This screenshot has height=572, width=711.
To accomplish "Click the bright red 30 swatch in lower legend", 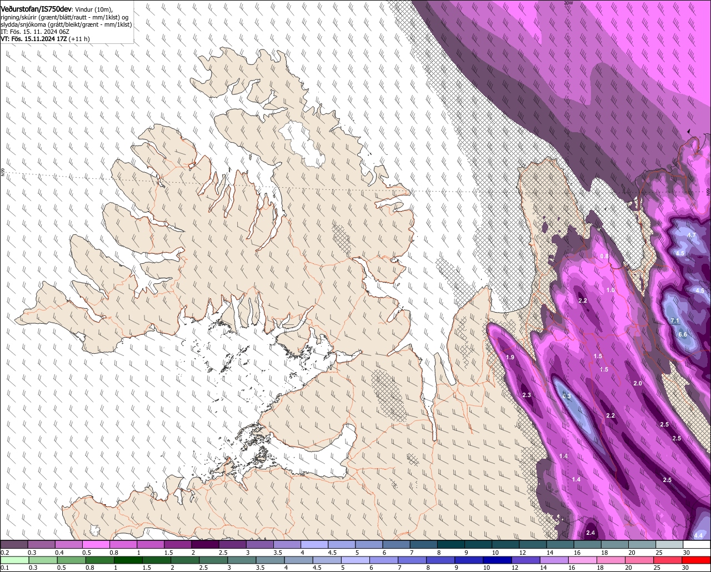I will tap(697, 560).
